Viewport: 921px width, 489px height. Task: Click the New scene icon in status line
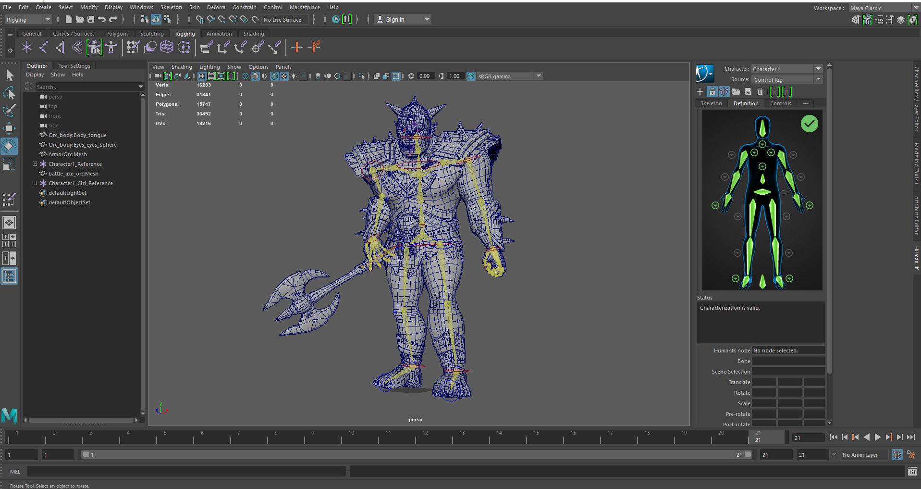tap(69, 19)
